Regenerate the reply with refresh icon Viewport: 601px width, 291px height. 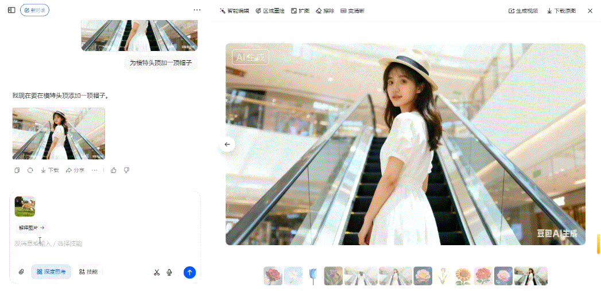pyautogui.click(x=30, y=170)
